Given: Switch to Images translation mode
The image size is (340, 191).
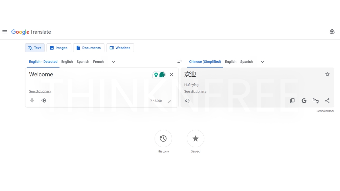Looking at the screenshot, I should pos(59,48).
